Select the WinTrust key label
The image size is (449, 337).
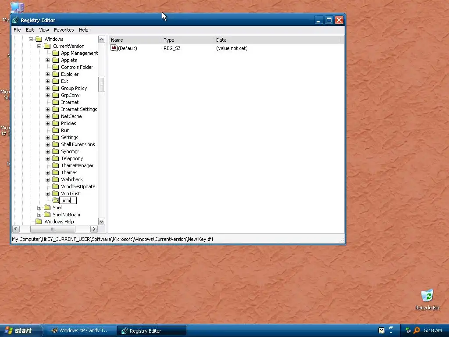71,194
